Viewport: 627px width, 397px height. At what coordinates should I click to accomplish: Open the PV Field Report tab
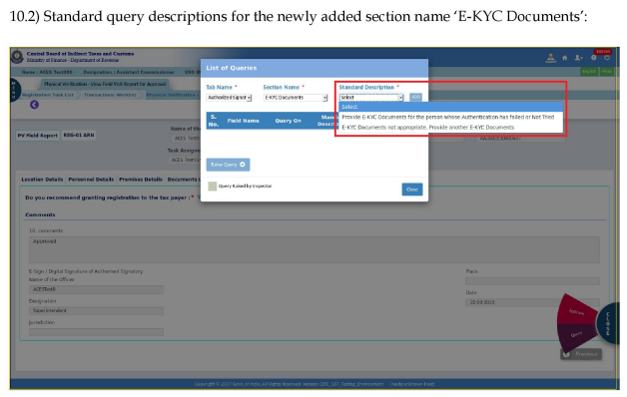38,136
